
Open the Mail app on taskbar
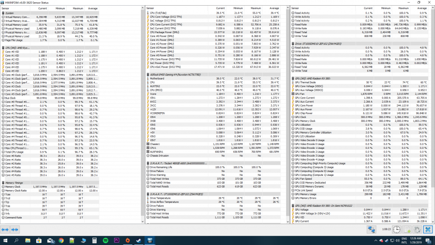pos(50,241)
